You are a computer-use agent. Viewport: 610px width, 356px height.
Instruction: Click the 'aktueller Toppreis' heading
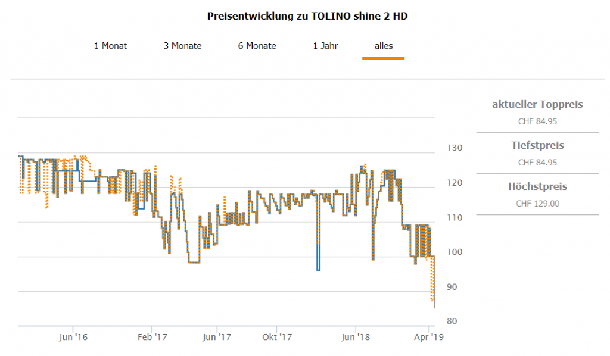(x=537, y=105)
